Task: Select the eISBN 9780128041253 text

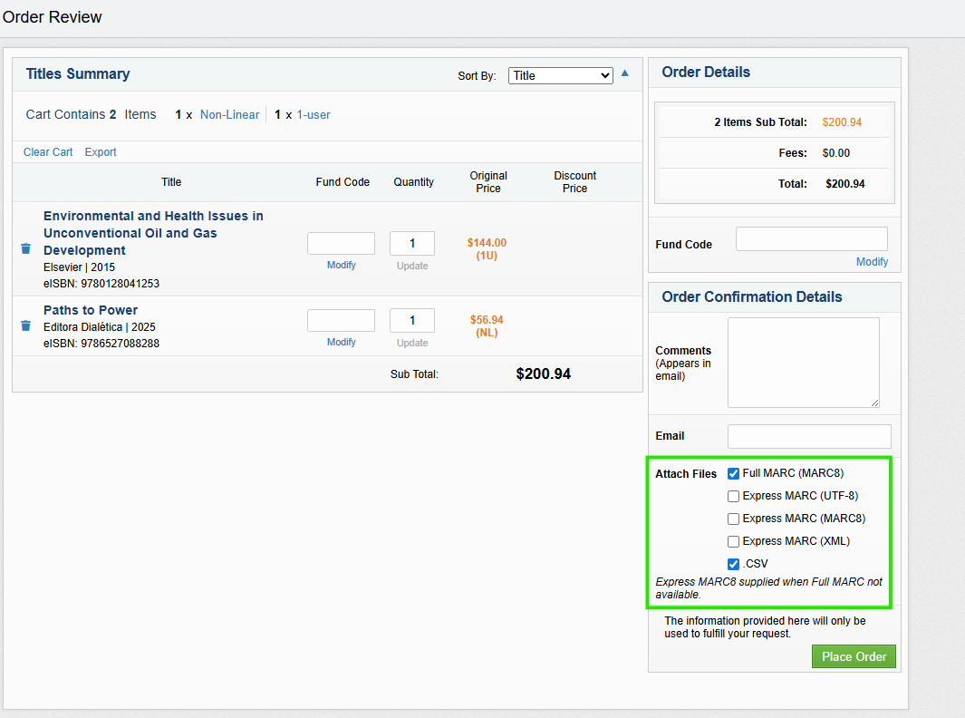Action: 101,284
